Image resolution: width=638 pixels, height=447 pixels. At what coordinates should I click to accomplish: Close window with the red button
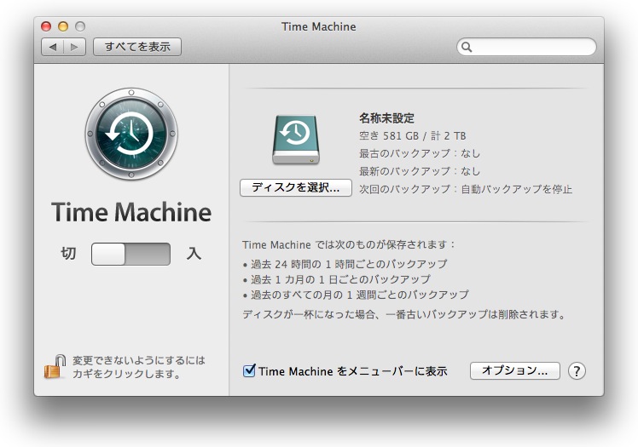click(x=46, y=26)
